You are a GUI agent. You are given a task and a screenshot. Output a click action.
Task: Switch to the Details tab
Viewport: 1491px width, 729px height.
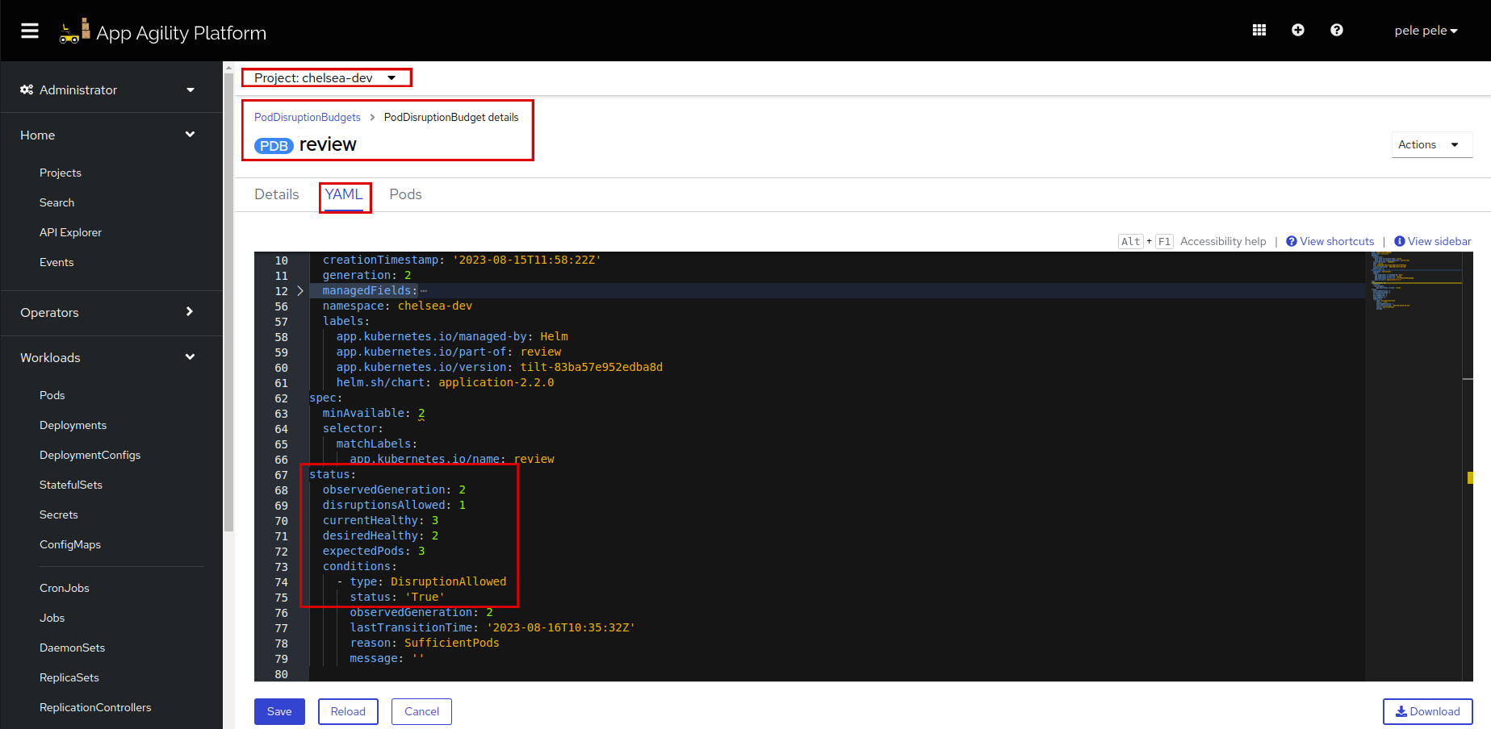click(x=276, y=194)
